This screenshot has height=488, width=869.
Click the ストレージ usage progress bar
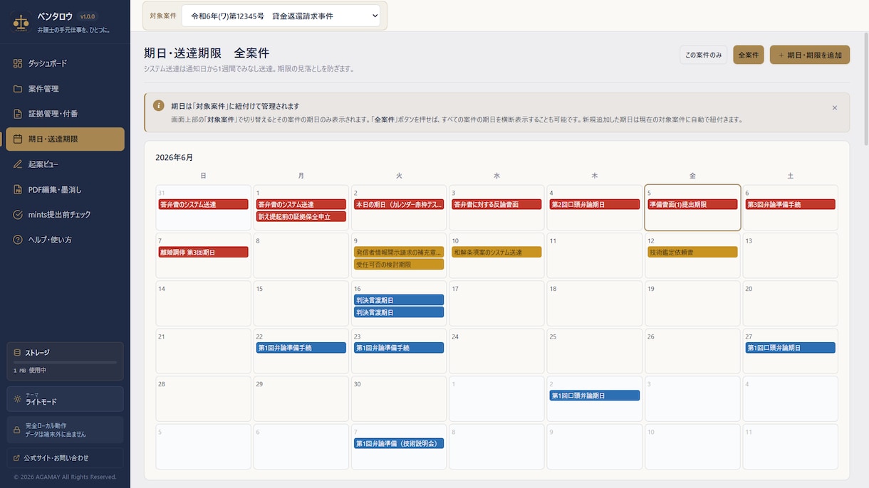point(65,363)
